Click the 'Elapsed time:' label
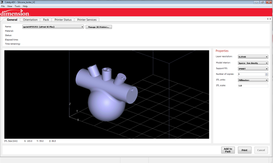 coord(12,40)
